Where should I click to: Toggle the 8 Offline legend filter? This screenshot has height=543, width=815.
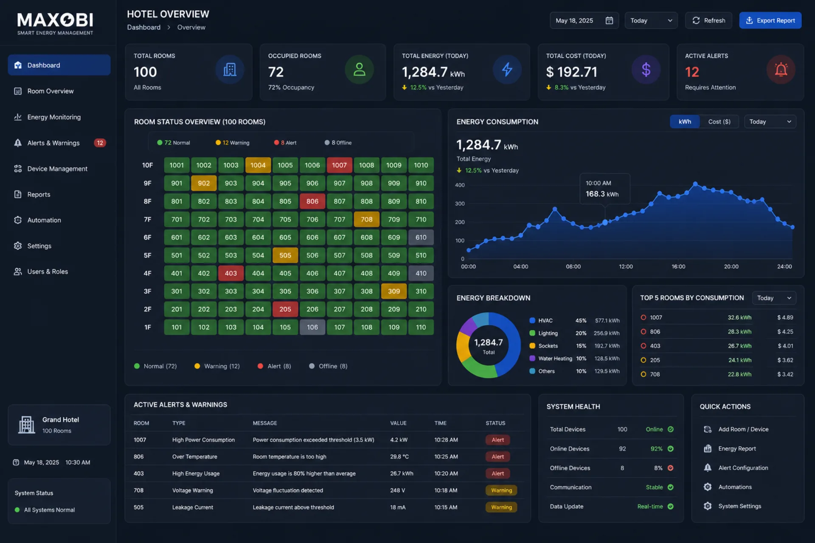338,143
